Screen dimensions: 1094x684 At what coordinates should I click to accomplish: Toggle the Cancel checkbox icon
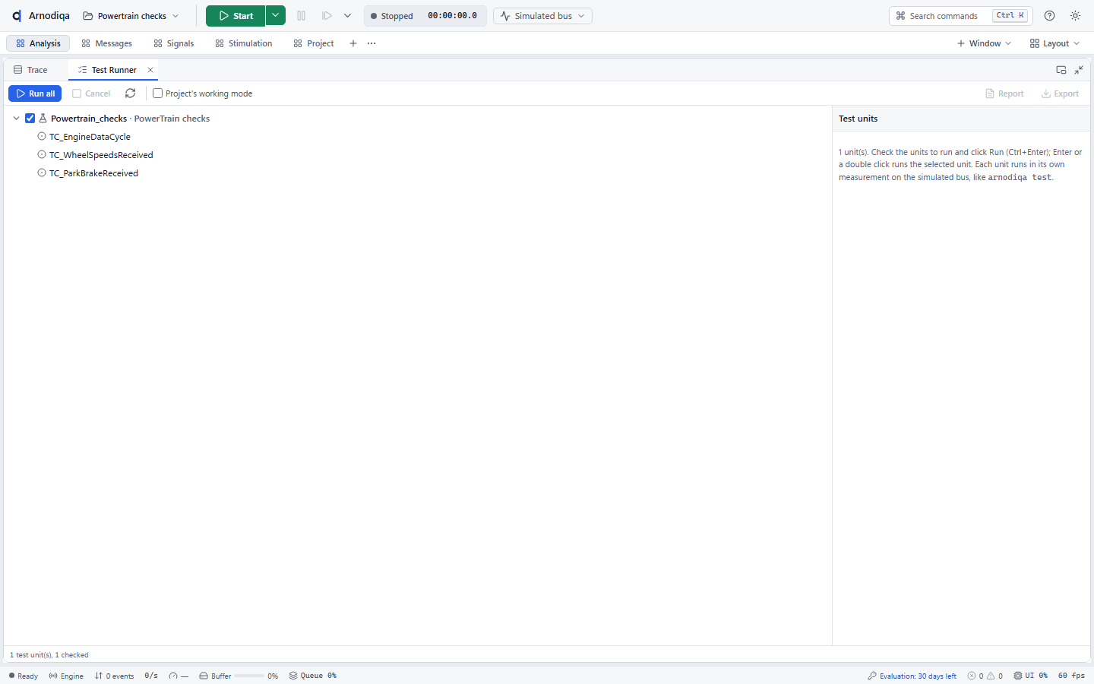77,93
